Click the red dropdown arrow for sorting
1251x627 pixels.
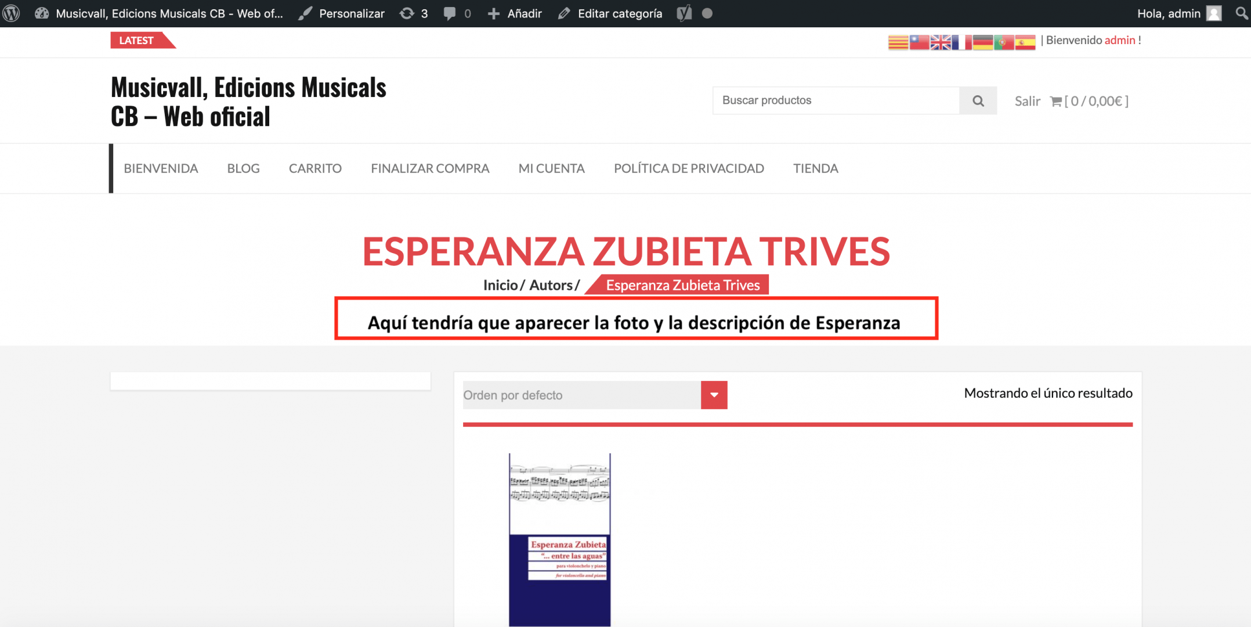714,395
